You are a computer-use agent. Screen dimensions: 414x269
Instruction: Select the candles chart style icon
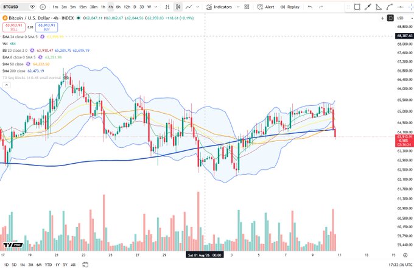pos(178,7)
